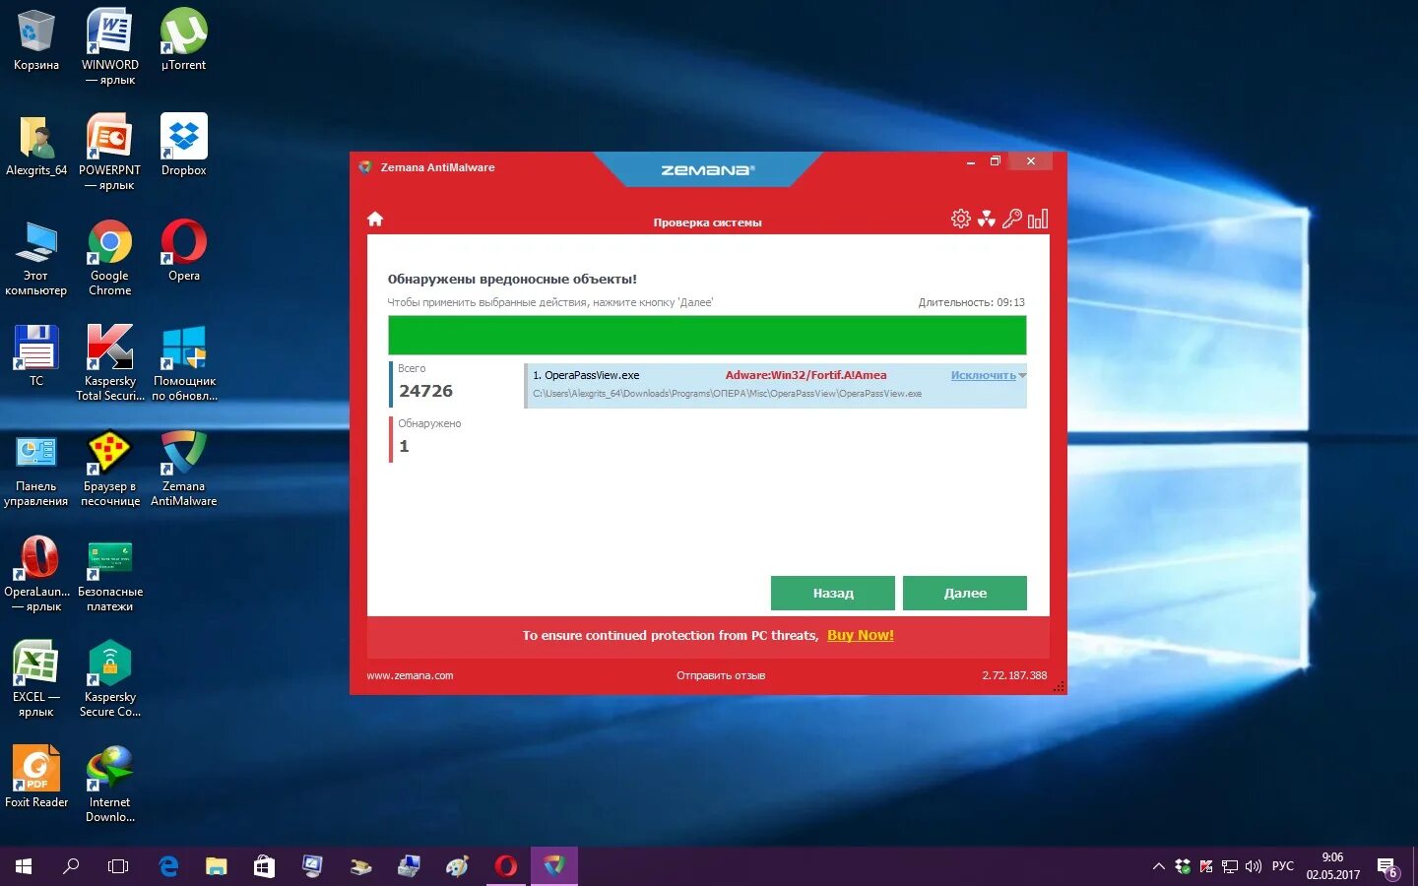The width and height of the screenshot is (1418, 886).
Task: Select the Foxit Reader desktop icon
Action: pyautogui.click(x=36, y=778)
